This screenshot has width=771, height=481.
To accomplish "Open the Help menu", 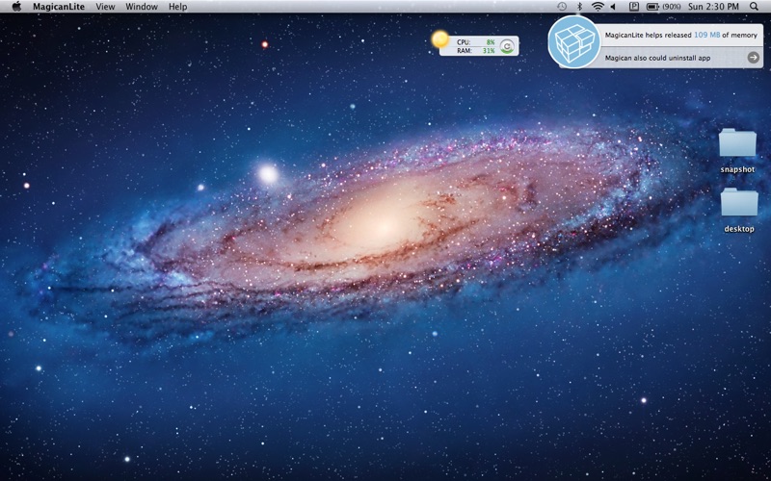I will tap(177, 7).
